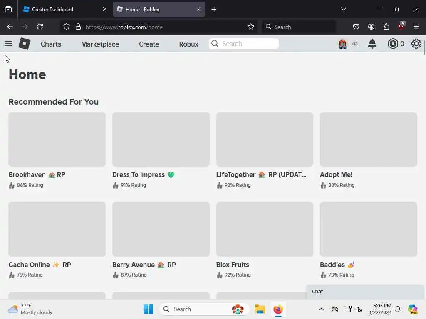
Task: Open LifeTogether RP game link
Action: pyautogui.click(x=261, y=175)
